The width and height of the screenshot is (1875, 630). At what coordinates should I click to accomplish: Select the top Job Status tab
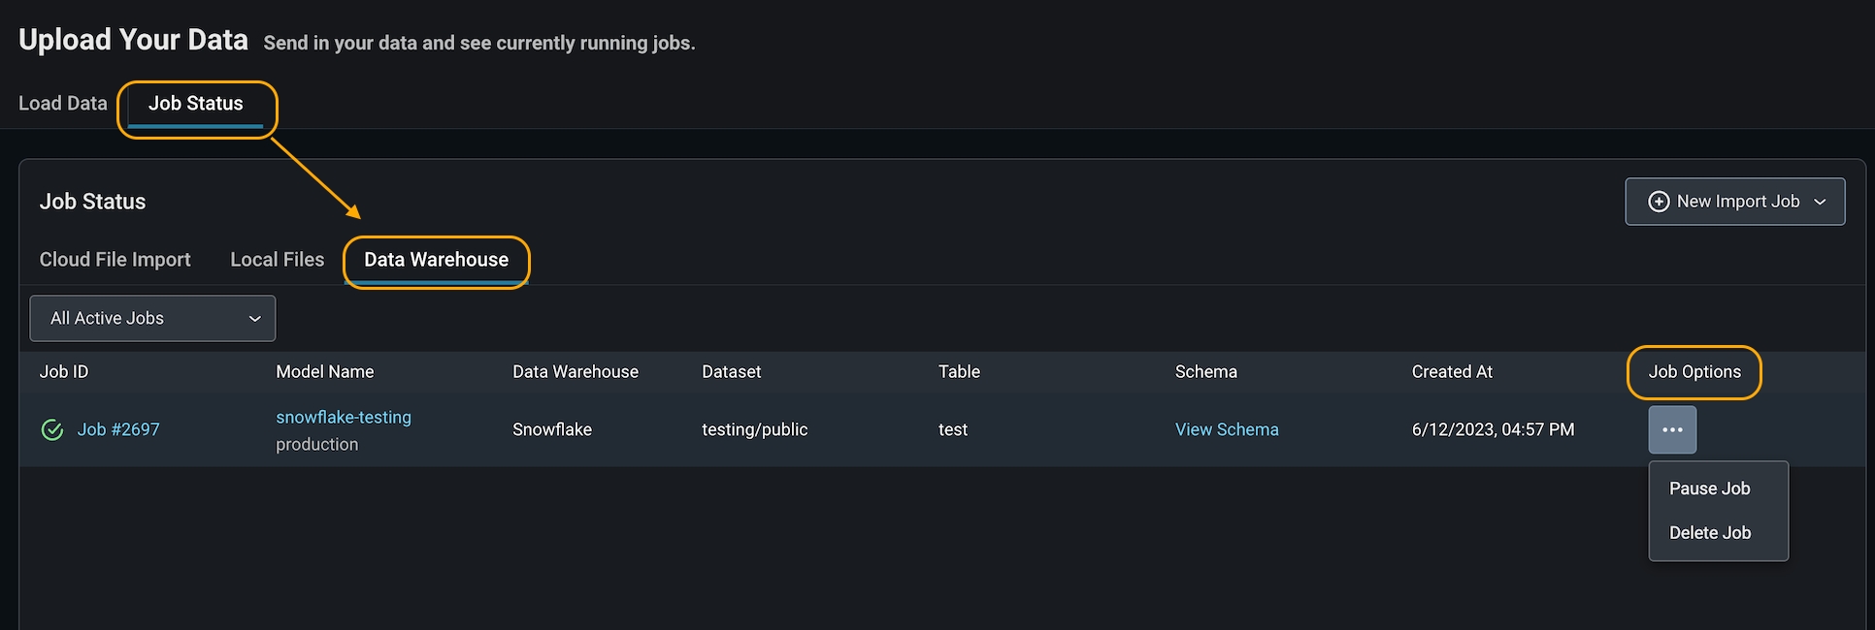click(196, 104)
